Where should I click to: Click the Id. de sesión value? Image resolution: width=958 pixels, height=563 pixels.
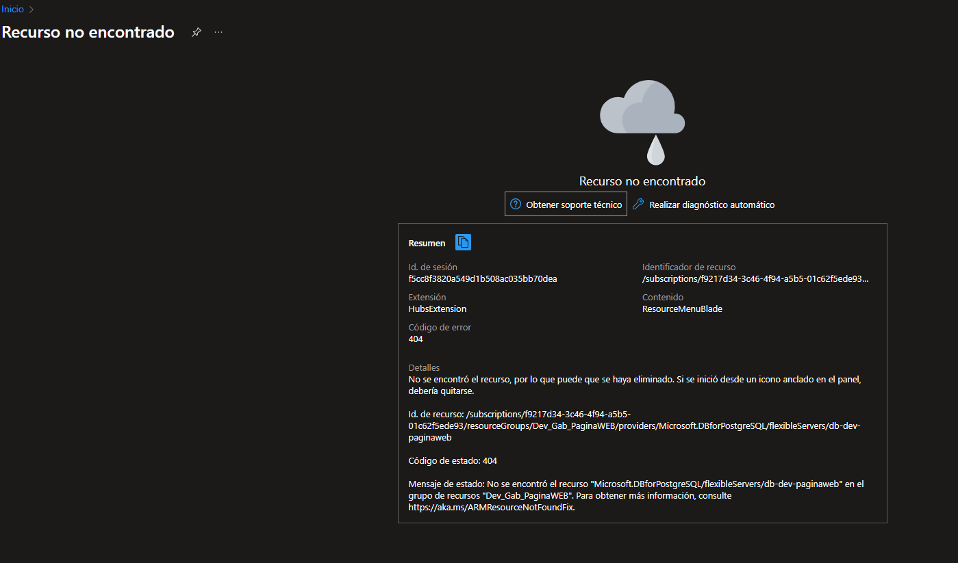(x=483, y=279)
